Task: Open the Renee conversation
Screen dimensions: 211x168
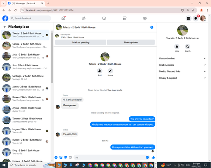Action: [x=25, y=99]
